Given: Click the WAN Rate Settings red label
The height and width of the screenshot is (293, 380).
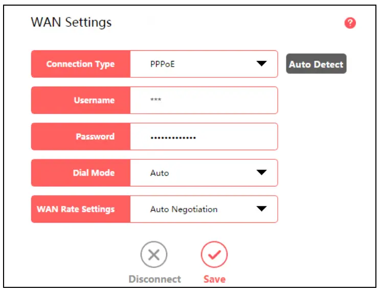Looking at the screenshot, I should pyautogui.click(x=81, y=209).
